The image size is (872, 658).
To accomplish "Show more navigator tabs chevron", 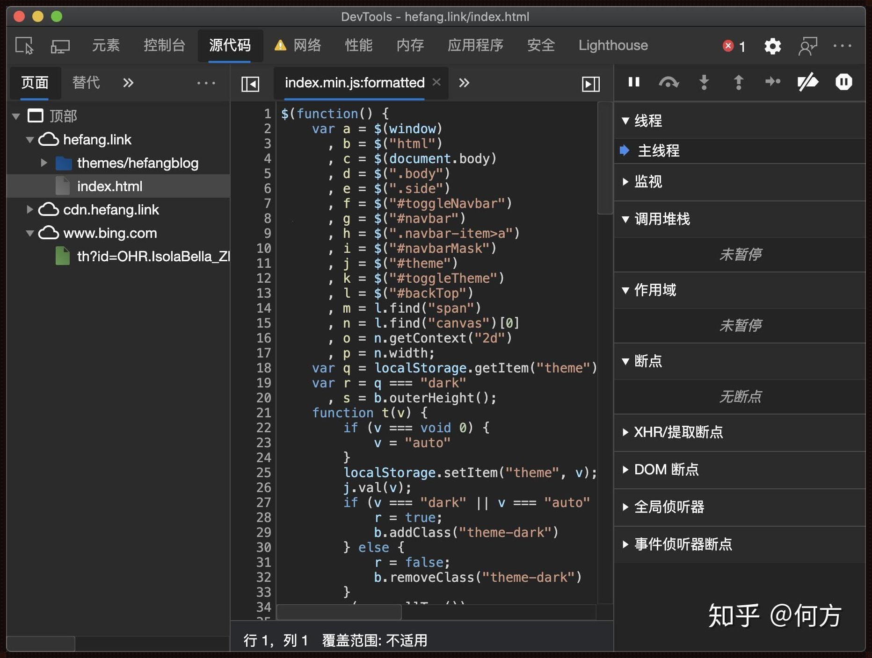I will tap(128, 83).
